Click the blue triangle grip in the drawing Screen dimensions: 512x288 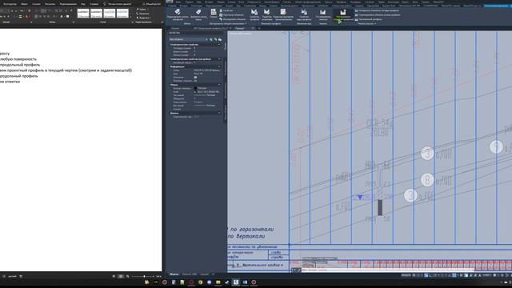360,198
